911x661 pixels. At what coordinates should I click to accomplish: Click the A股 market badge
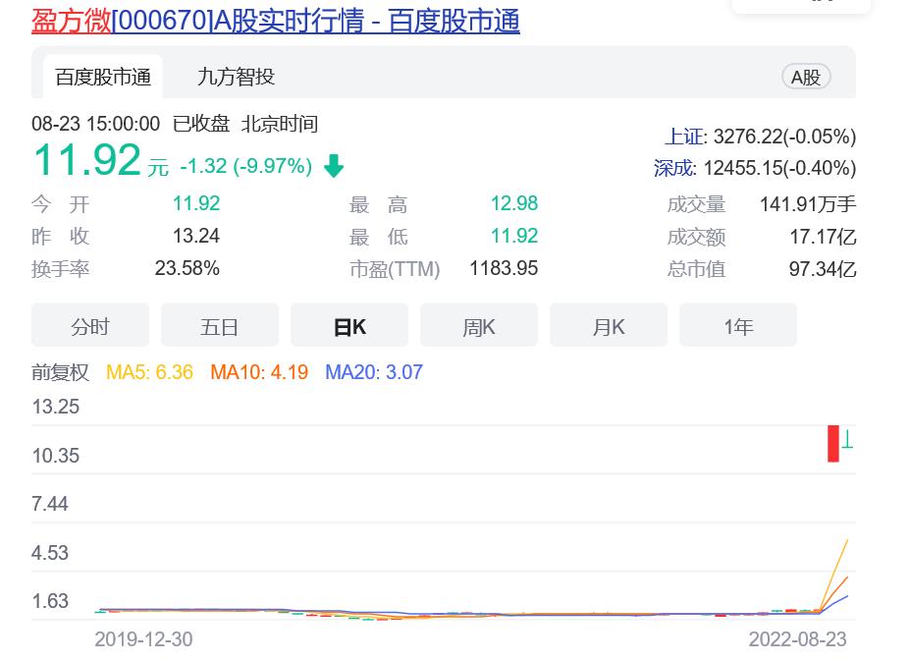point(805,76)
